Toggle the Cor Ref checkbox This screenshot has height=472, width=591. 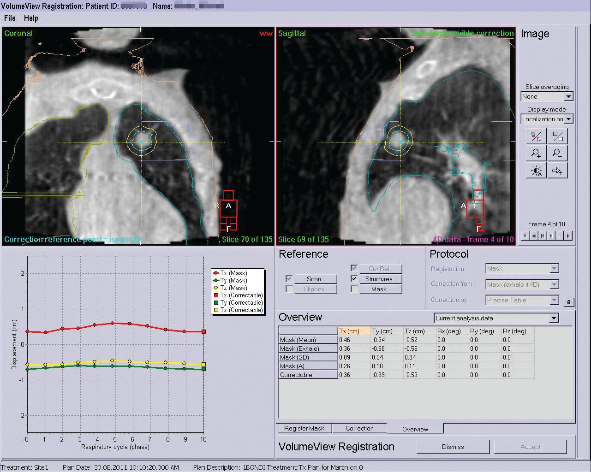(354, 268)
